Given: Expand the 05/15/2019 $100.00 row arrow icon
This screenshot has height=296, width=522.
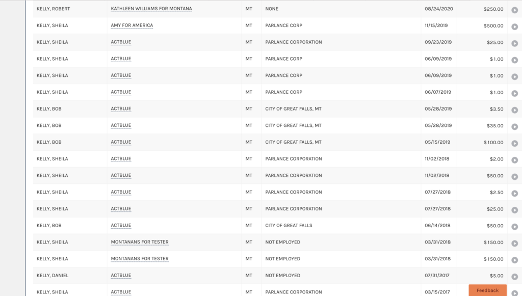Looking at the screenshot, I should (x=514, y=143).
